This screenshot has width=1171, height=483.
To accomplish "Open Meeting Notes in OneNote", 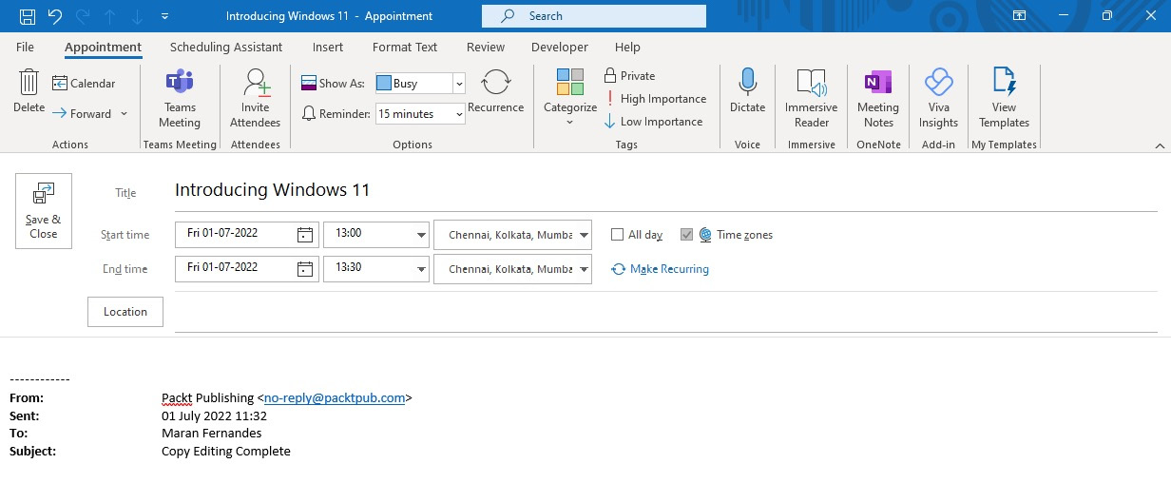I will (878, 98).
